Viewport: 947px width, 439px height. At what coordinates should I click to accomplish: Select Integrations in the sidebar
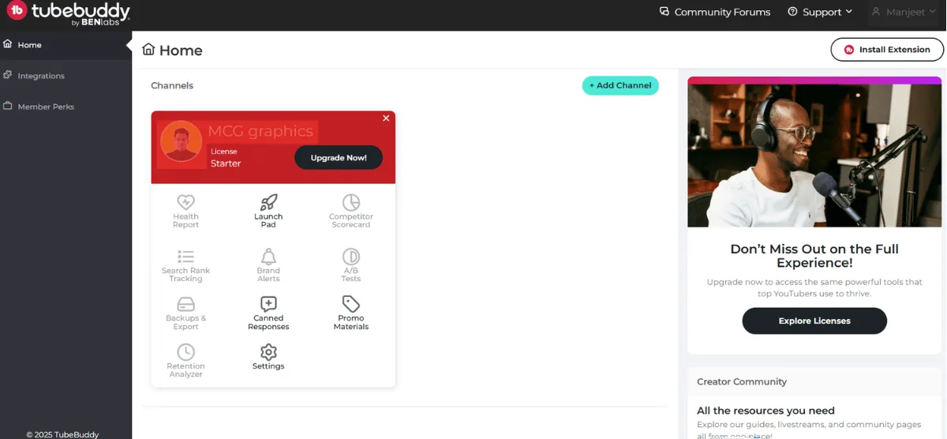point(66,76)
